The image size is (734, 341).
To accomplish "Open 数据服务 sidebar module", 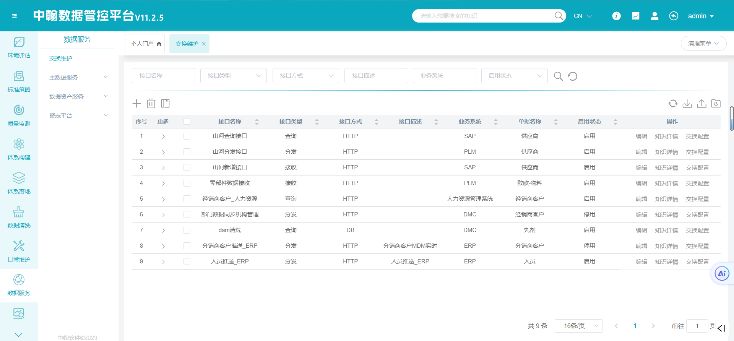I will [19, 286].
